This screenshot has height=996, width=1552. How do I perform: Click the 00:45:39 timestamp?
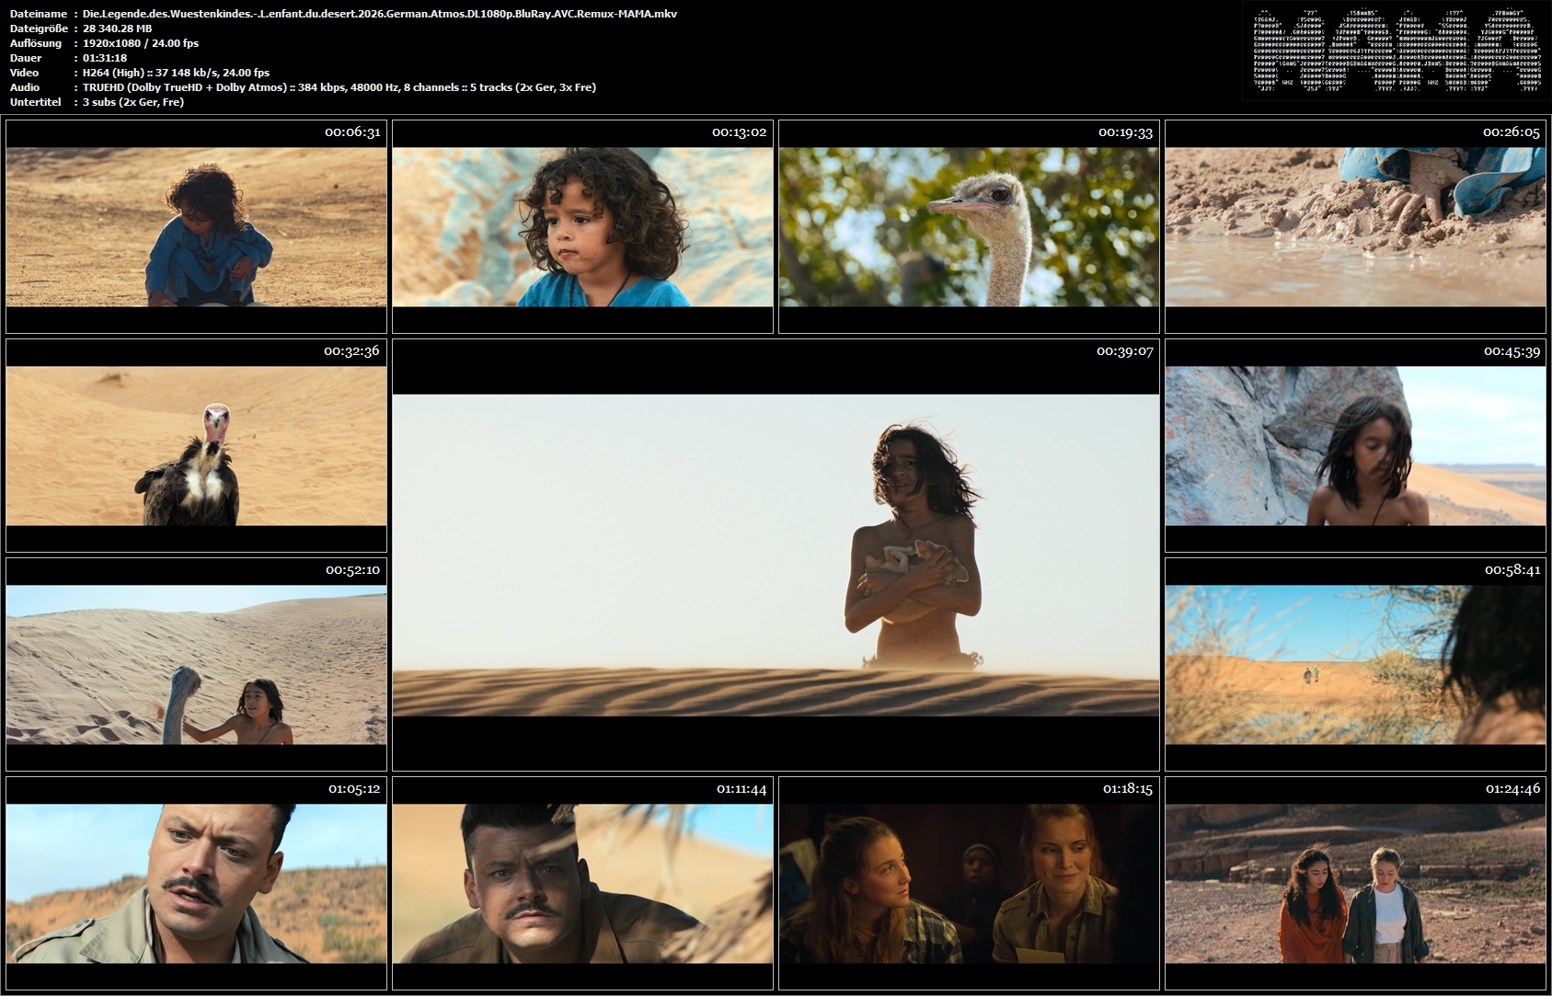click(x=1512, y=351)
